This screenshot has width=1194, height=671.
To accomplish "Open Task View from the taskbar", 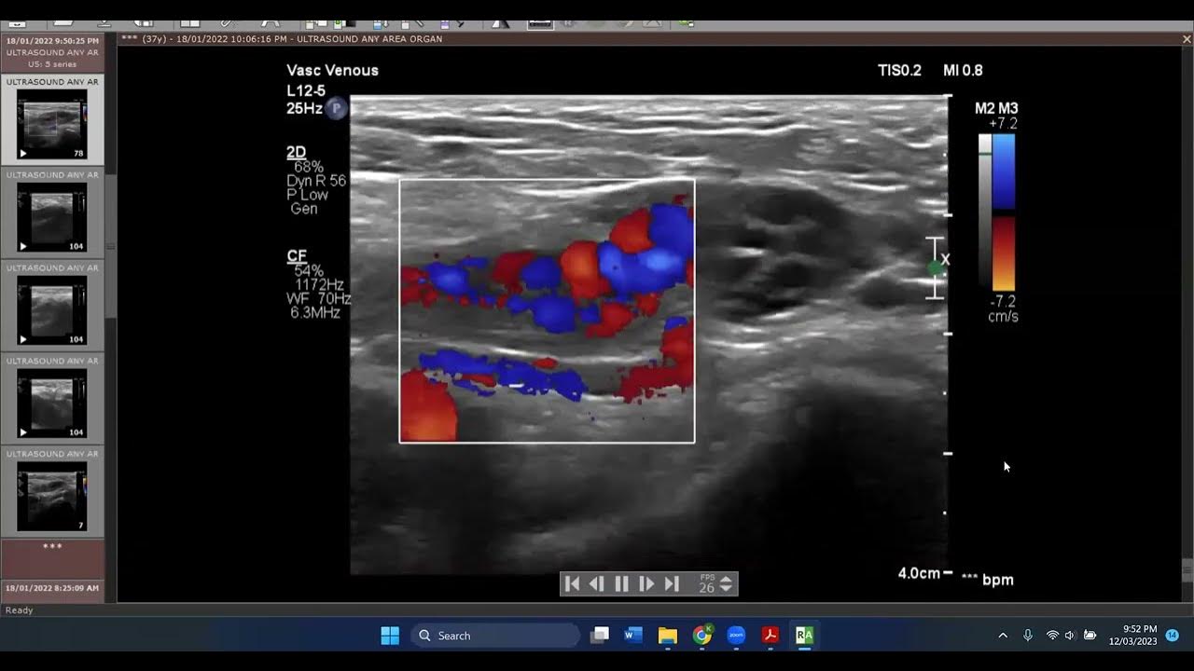I will (600, 636).
